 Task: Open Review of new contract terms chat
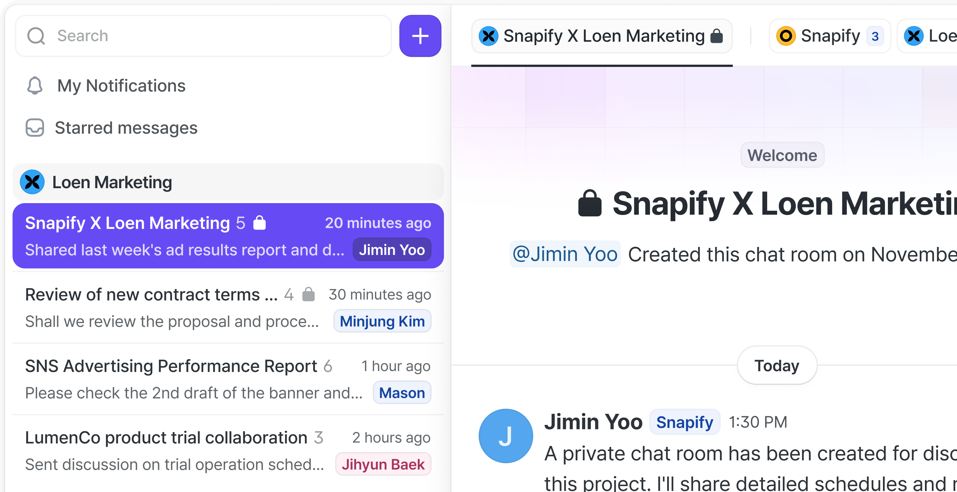tap(228, 308)
